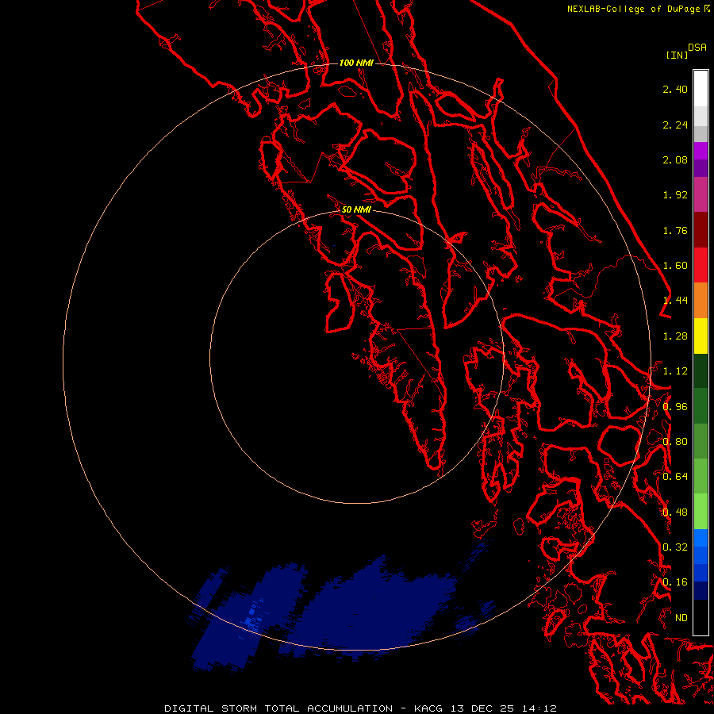Click the darkest green swatch beside 1.12
This screenshot has height=714, width=714.
[x=701, y=370]
